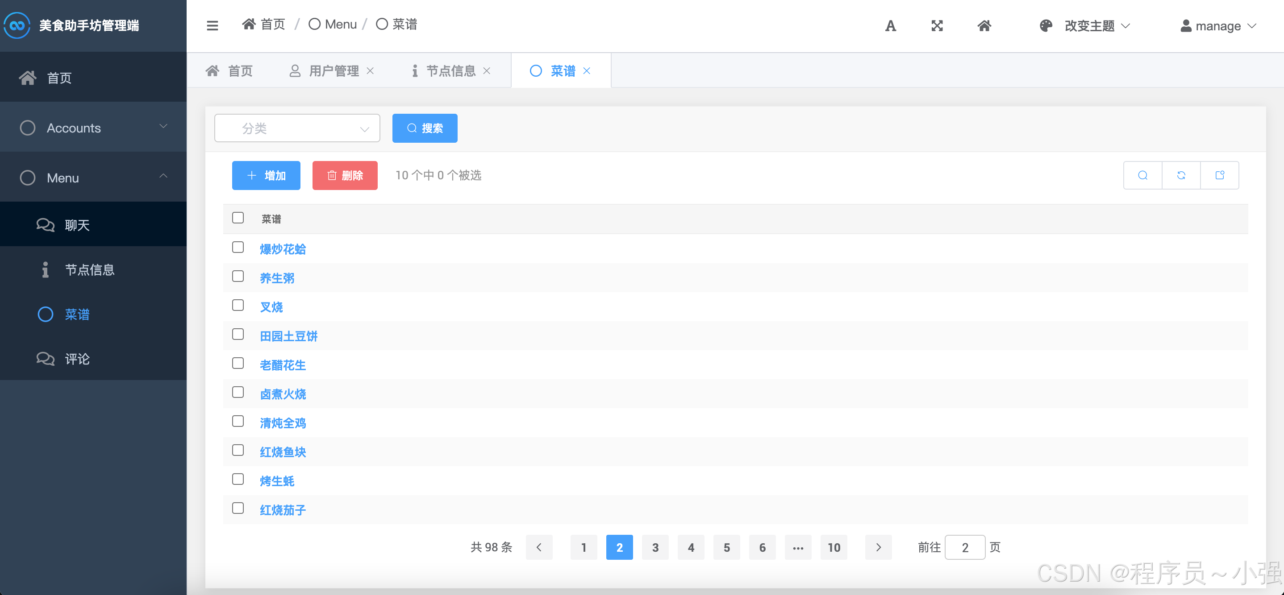
Task: Click the export icon above table
Action: [1219, 175]
